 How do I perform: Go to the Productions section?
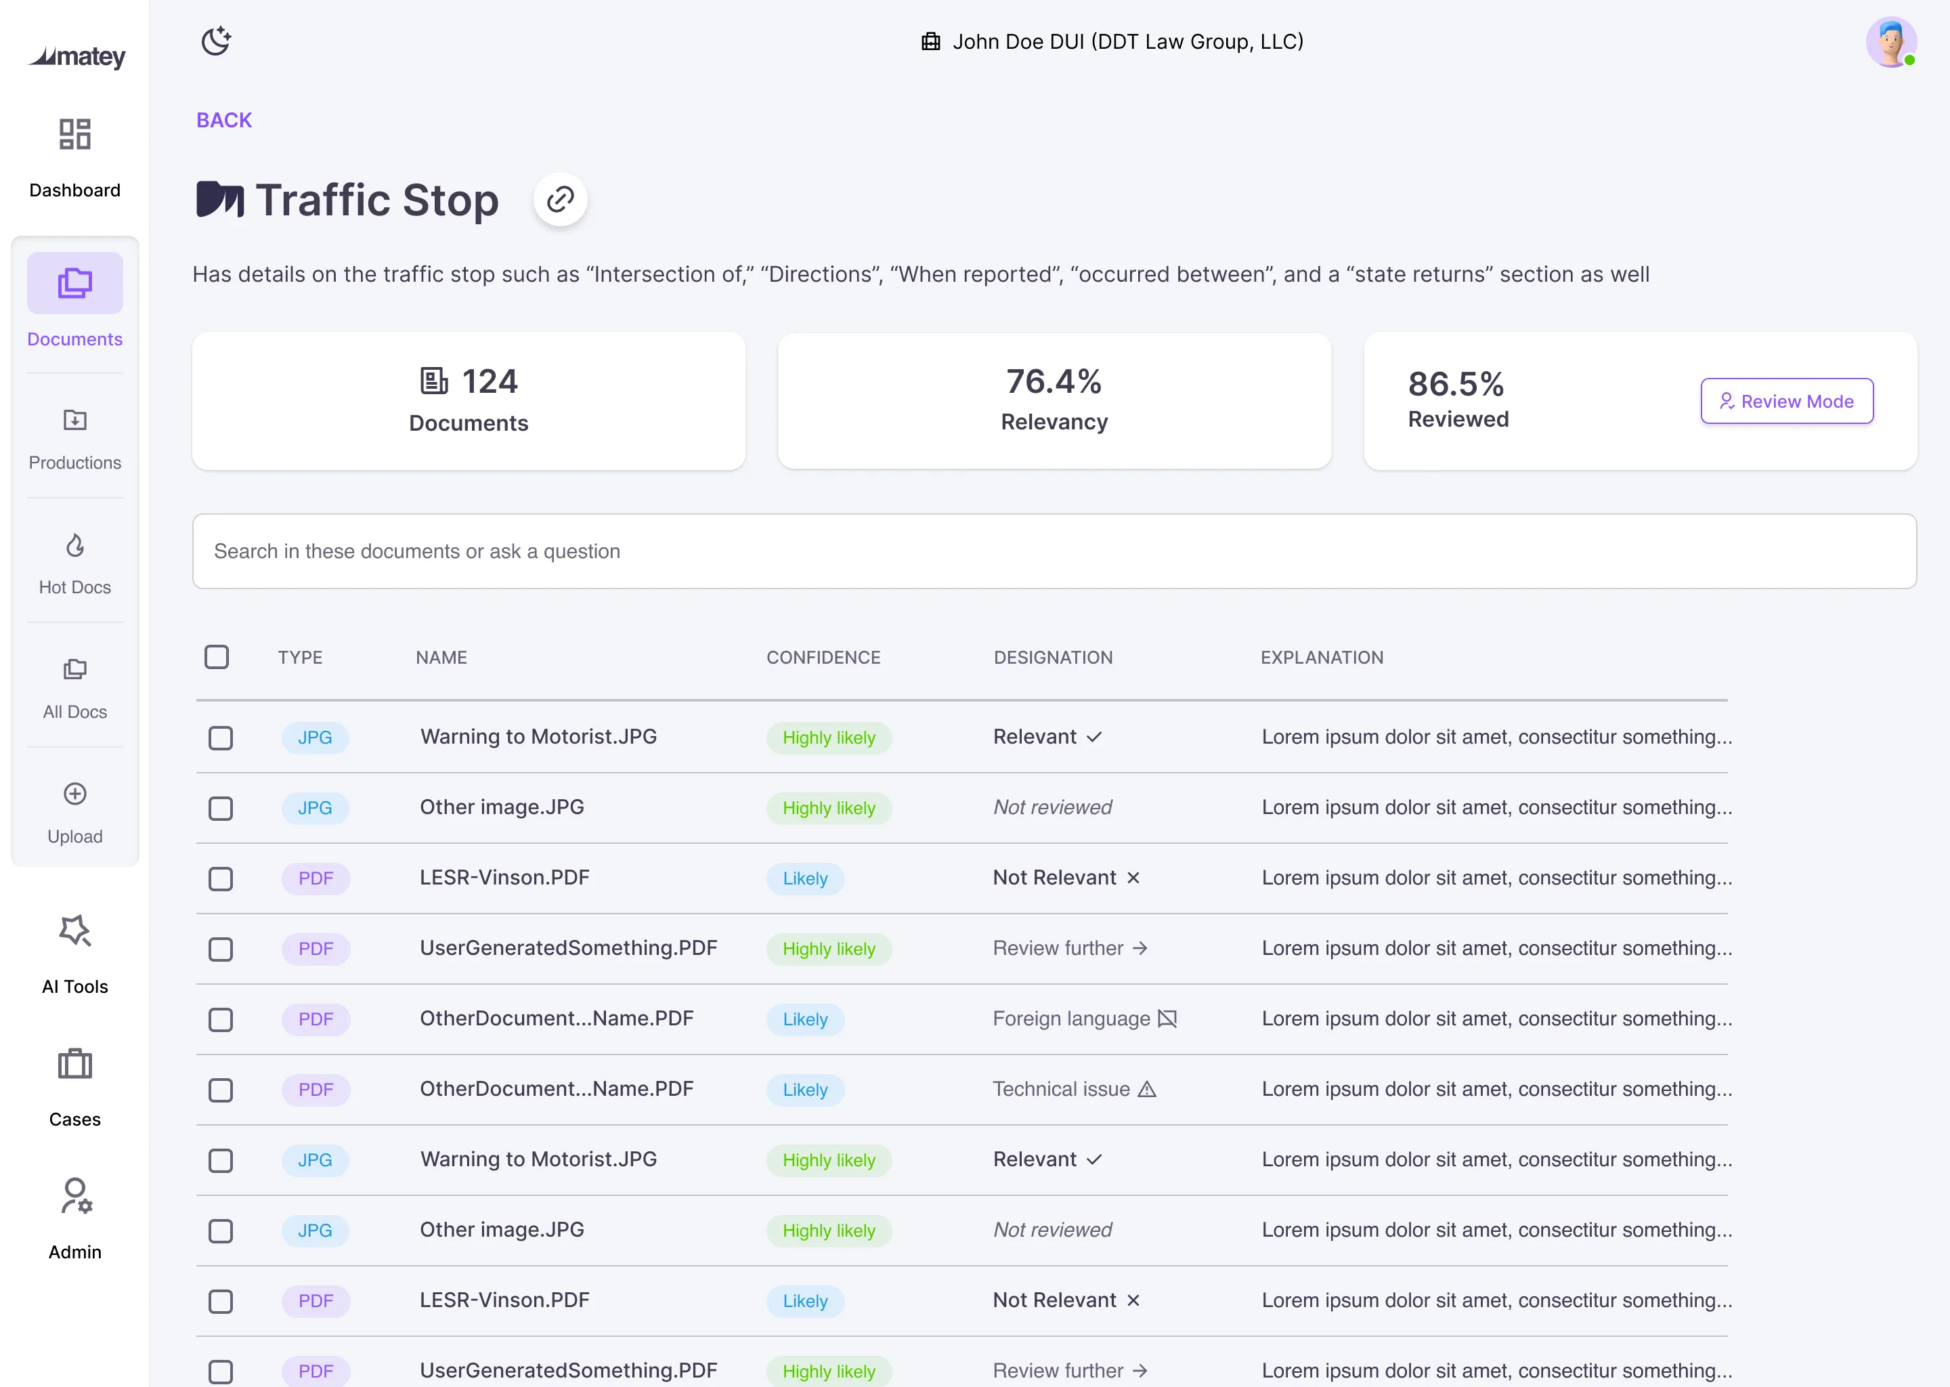pos(75,420)
